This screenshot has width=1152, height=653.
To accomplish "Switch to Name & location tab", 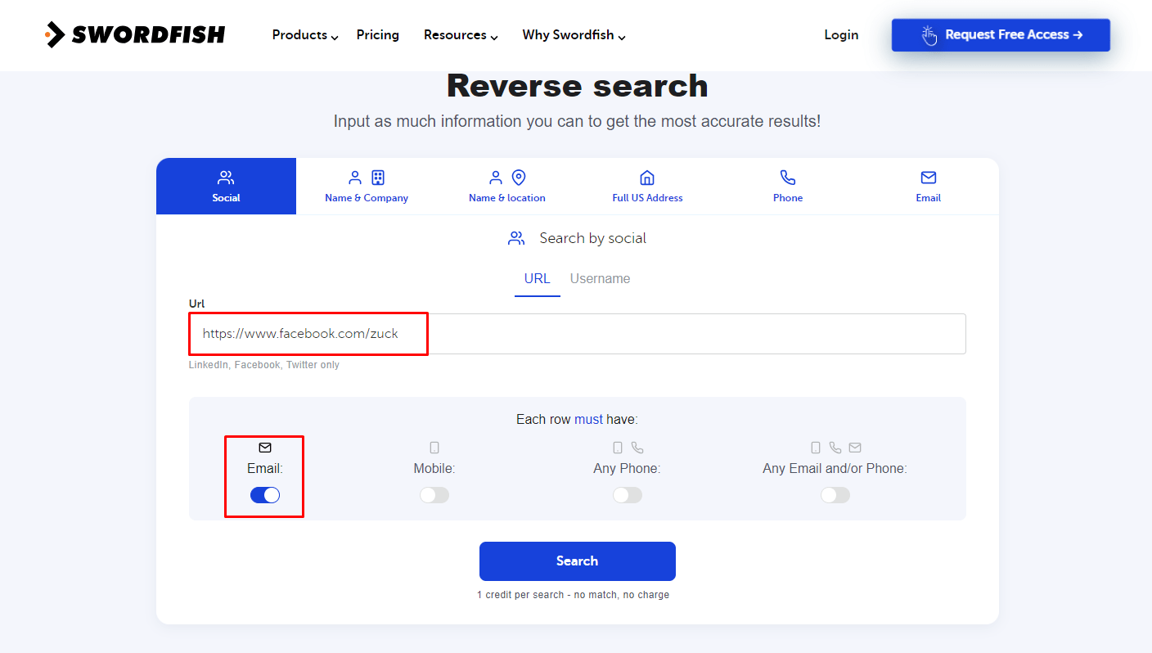I will (507, 187).
